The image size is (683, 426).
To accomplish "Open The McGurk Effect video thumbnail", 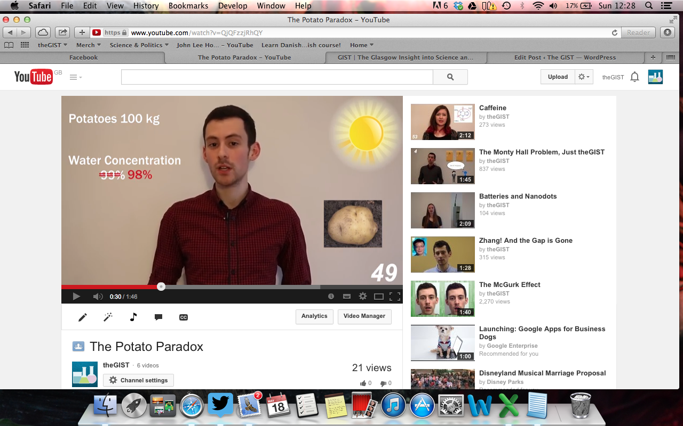I will [442, 299].
